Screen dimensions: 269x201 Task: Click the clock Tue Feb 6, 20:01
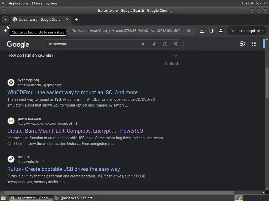tap(255, 3)
